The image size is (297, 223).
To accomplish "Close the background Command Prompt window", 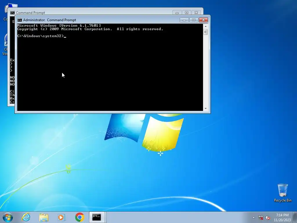I will pos(196,13).
